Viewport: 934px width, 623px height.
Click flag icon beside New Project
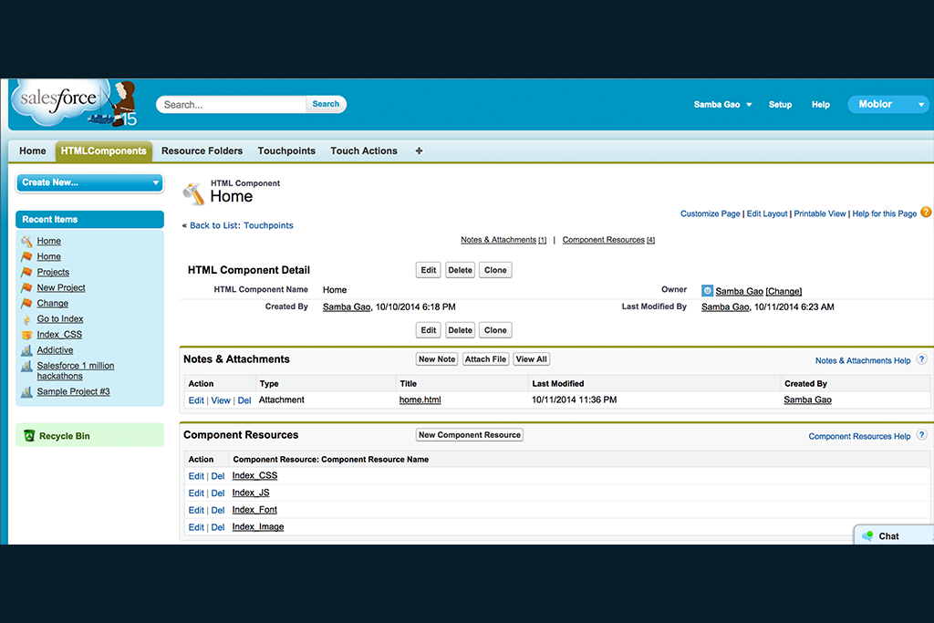coord(26,287)
